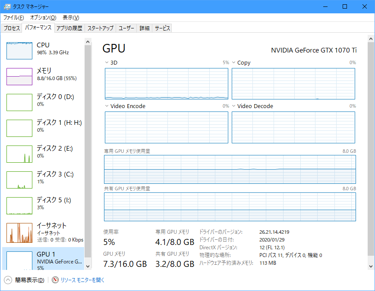Click the 7.3/16.0 GB GPU memory value

coord(125,264)
